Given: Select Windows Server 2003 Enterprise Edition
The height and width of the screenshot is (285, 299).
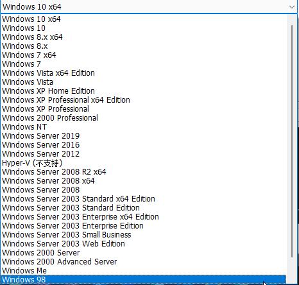Looking at the screenshot, I should point(143,226).
